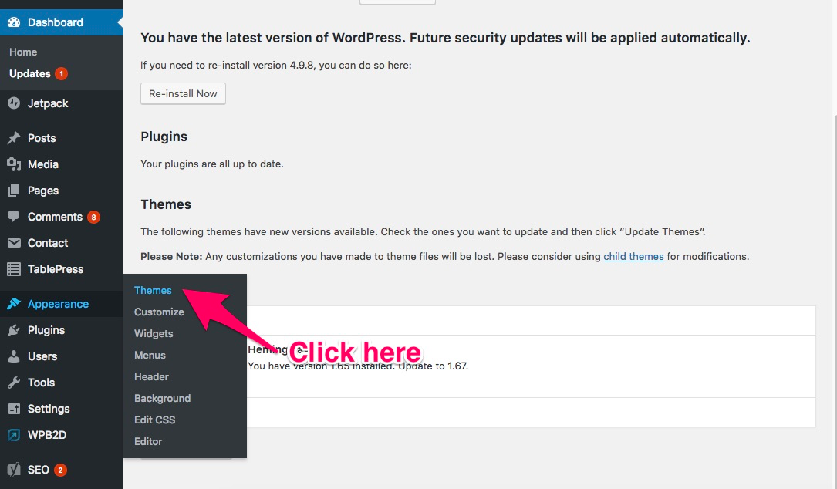Select Header in Appearance flyout
The image size is (837, 489).
pyautogui.click(x=152, y=377)
